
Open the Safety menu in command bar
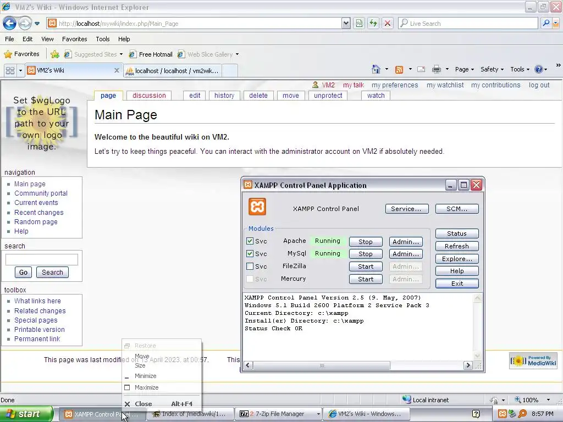[x=492, y=69]
